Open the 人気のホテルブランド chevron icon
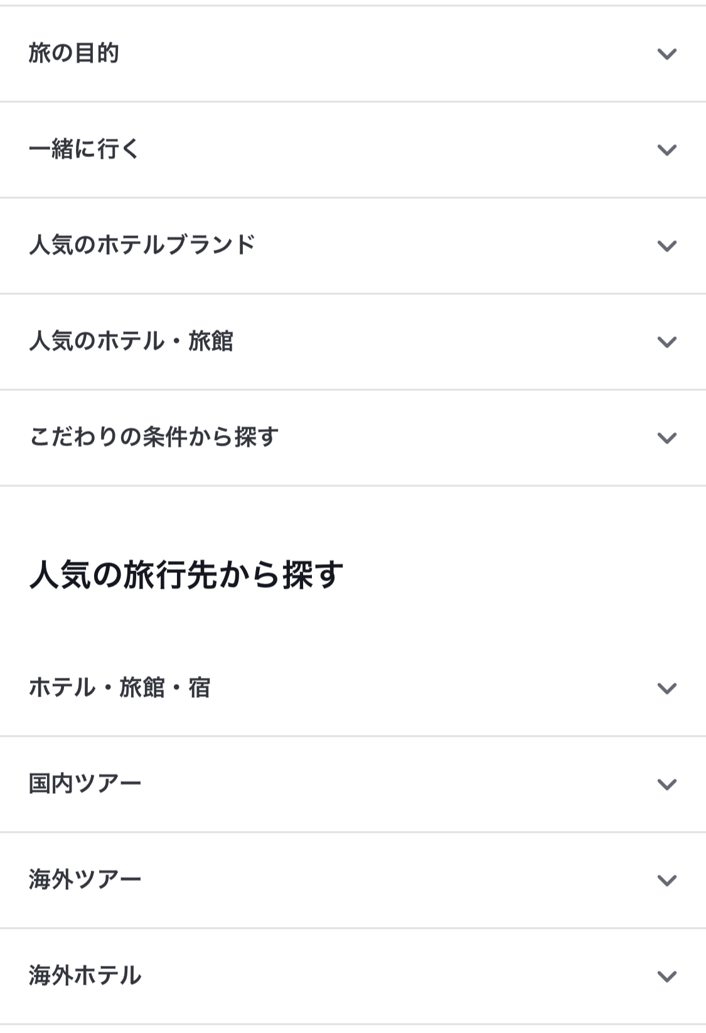Screen dimensions: 706x1033 pos(666,246)
